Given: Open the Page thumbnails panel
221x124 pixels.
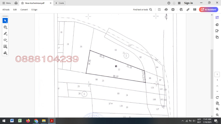Looking at the screenshot, I should [x=217, y=37].
